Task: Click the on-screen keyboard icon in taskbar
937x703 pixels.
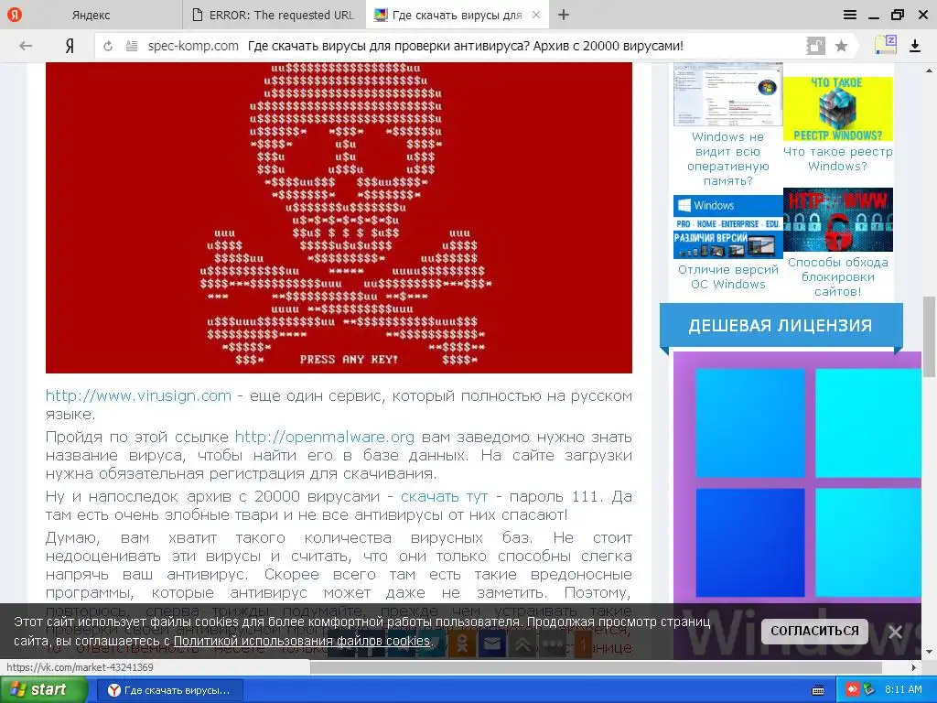Action: (818, 690)
